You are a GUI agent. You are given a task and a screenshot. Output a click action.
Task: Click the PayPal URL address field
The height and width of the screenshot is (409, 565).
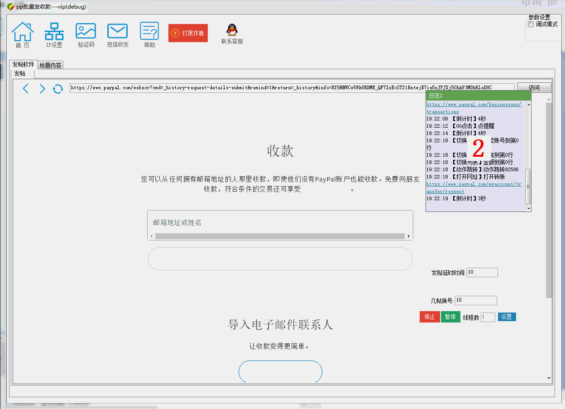pos(292,88)
